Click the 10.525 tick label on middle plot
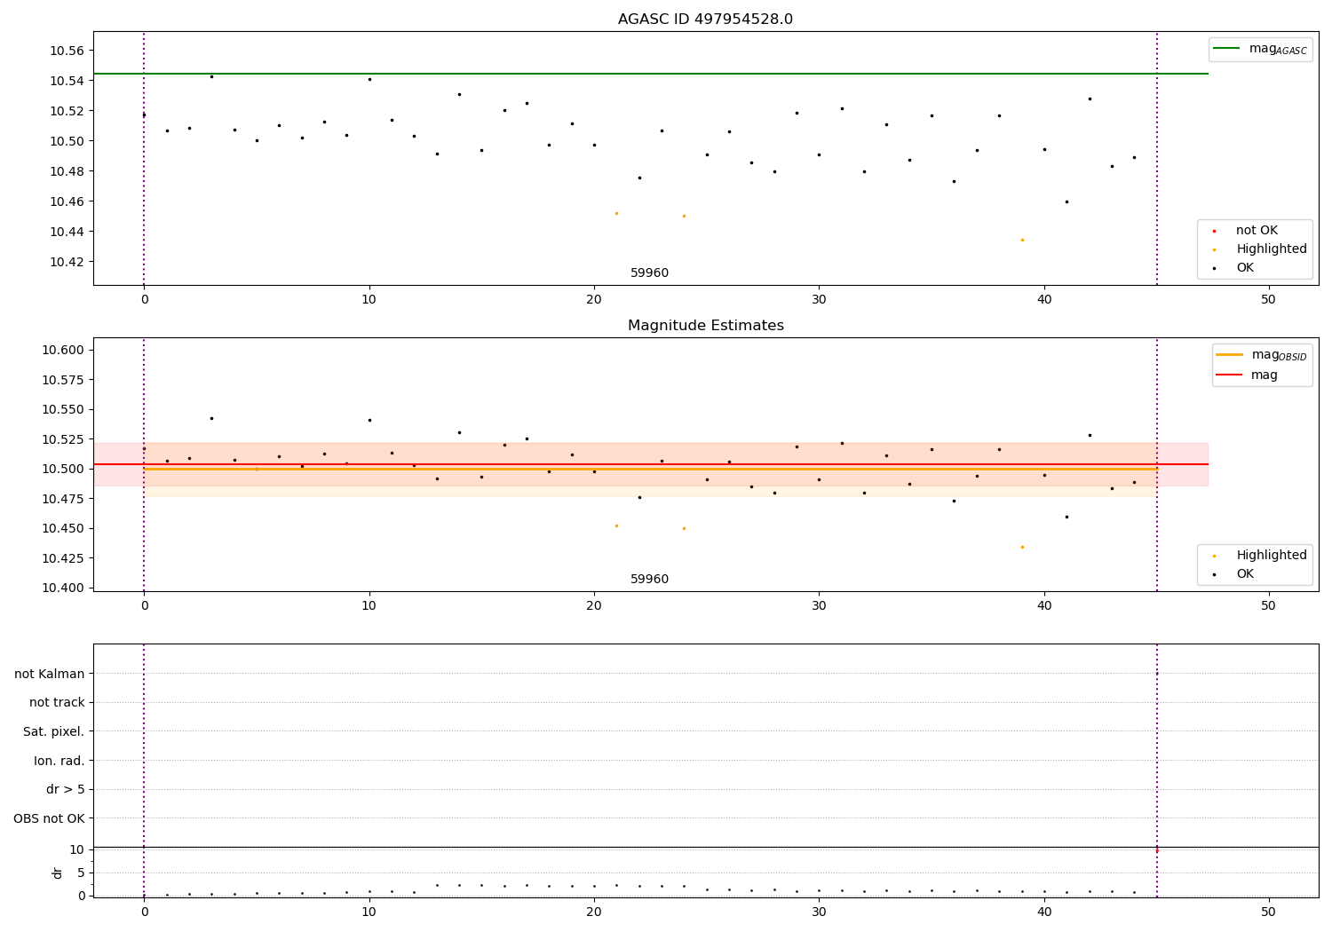 click(63, 439)
